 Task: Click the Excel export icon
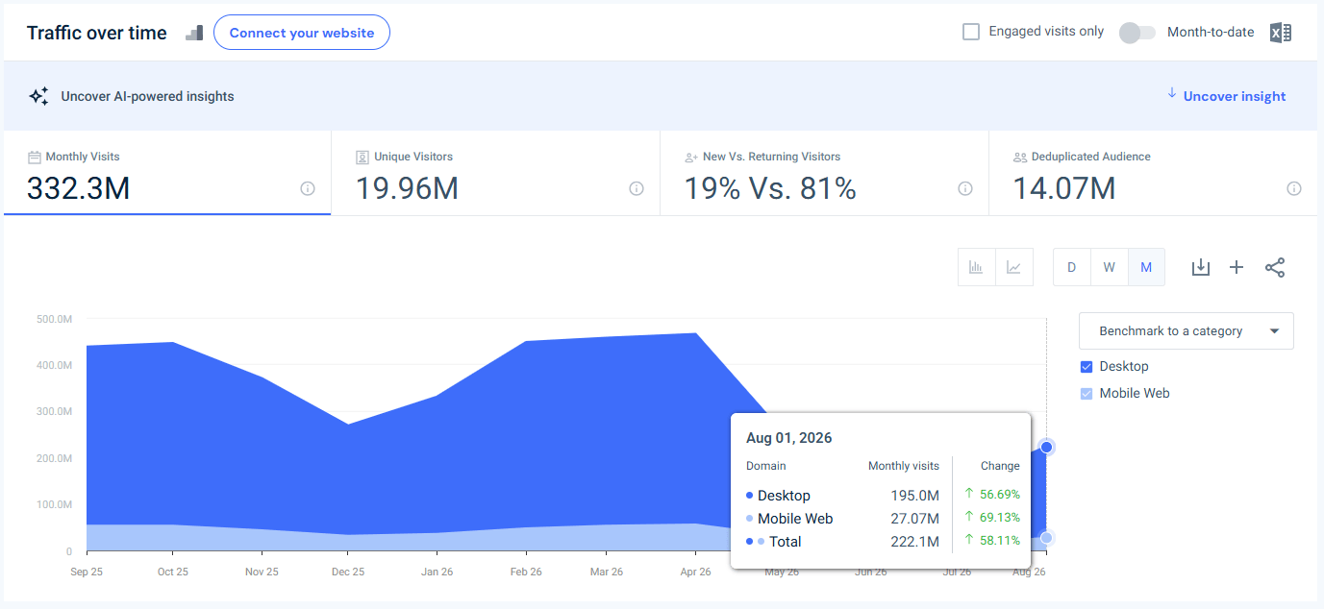click(x=1280, y=33)
